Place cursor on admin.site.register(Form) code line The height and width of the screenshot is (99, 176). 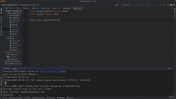(45, 20)
